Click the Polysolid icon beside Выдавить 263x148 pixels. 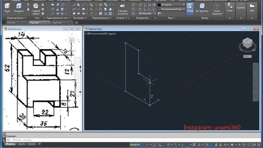coord(28,5)
